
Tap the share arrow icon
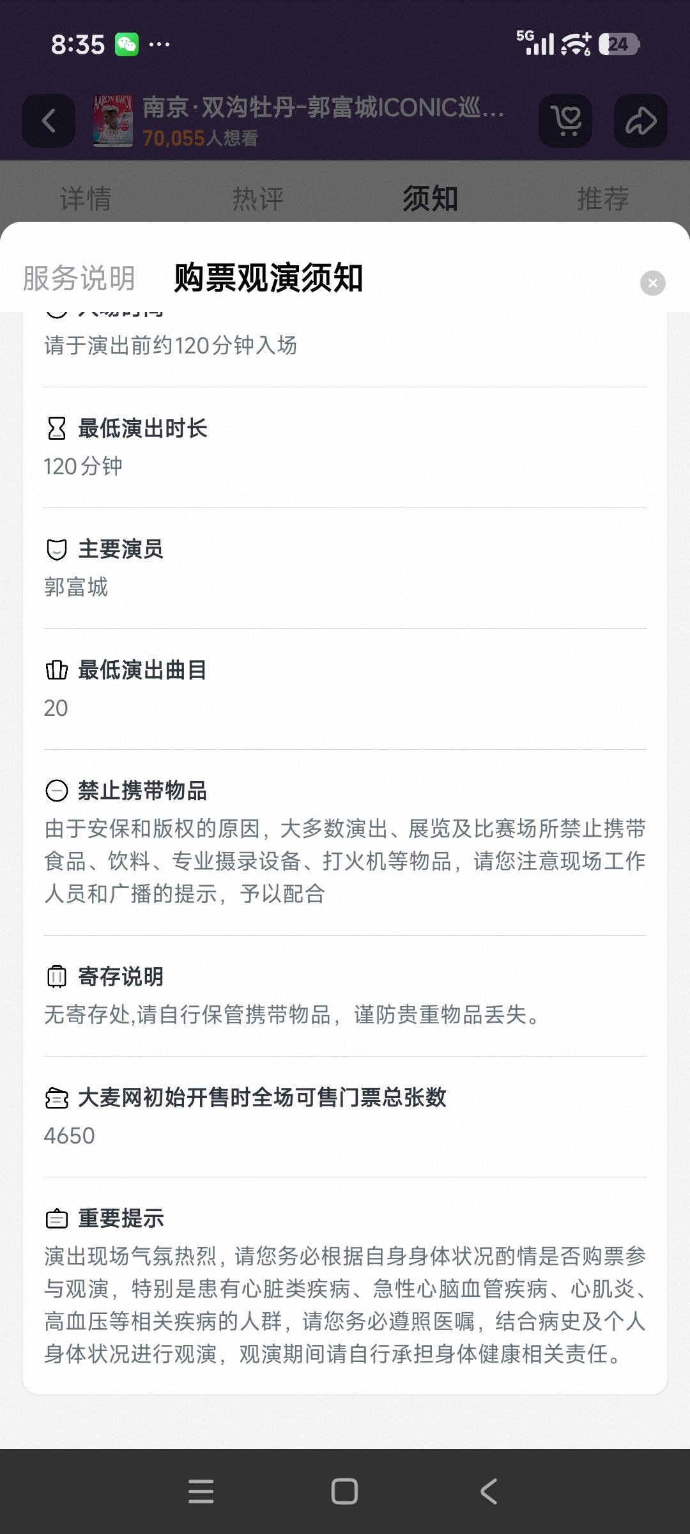[x=641, y=121]
